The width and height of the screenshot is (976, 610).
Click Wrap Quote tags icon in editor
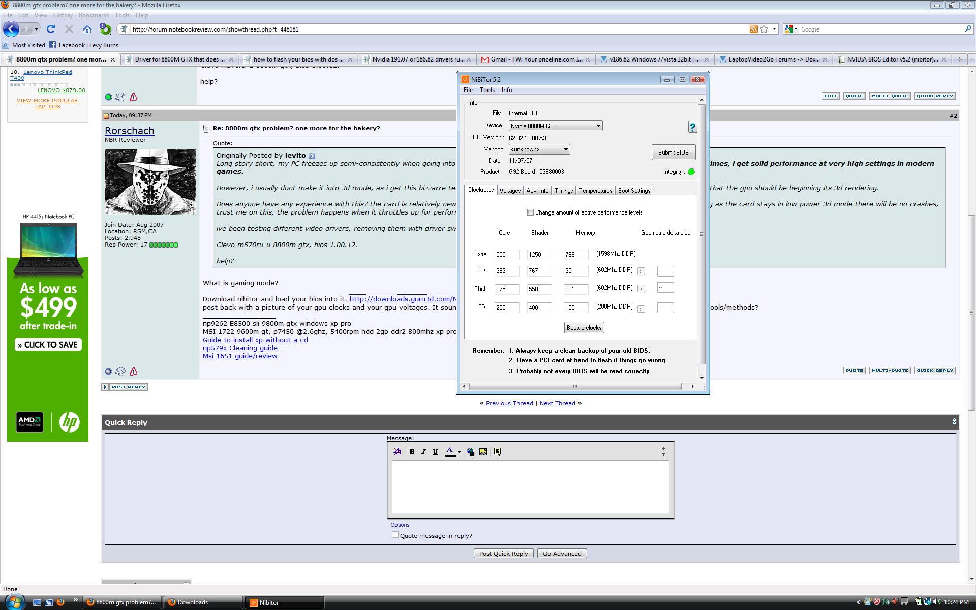[x=497, y=451]
